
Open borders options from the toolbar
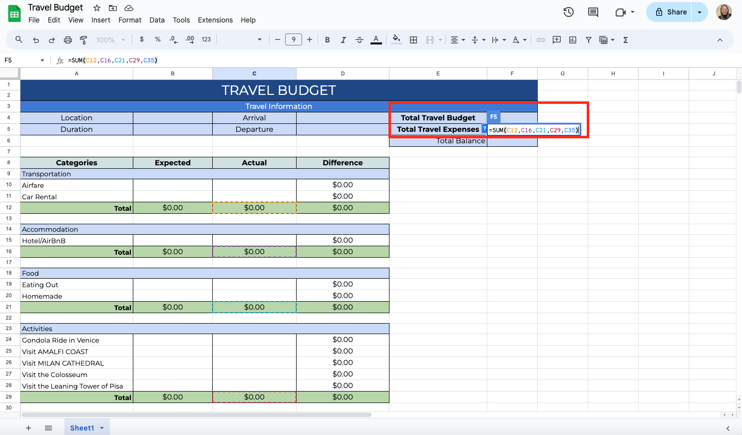point(413,39)
